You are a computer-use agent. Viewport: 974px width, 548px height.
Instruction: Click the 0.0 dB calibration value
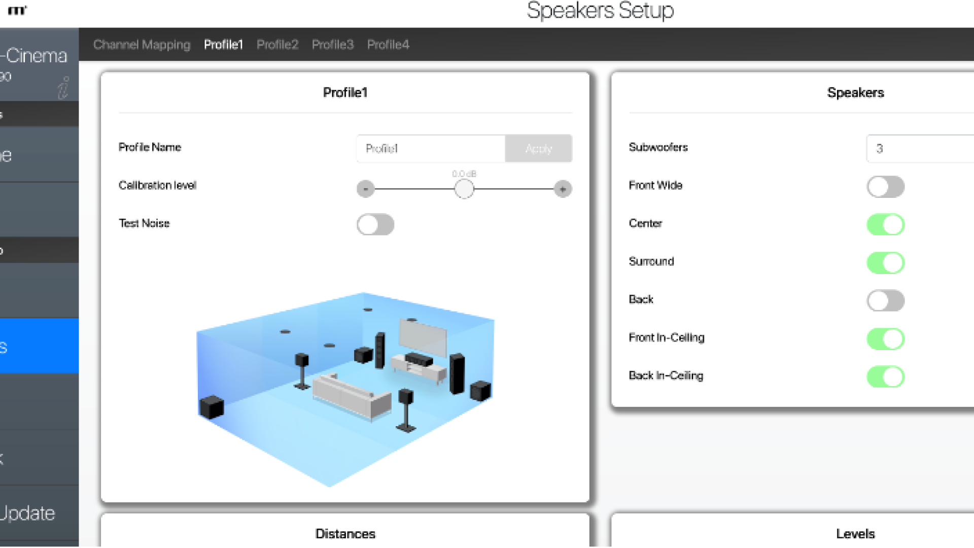tap(464, 174)
